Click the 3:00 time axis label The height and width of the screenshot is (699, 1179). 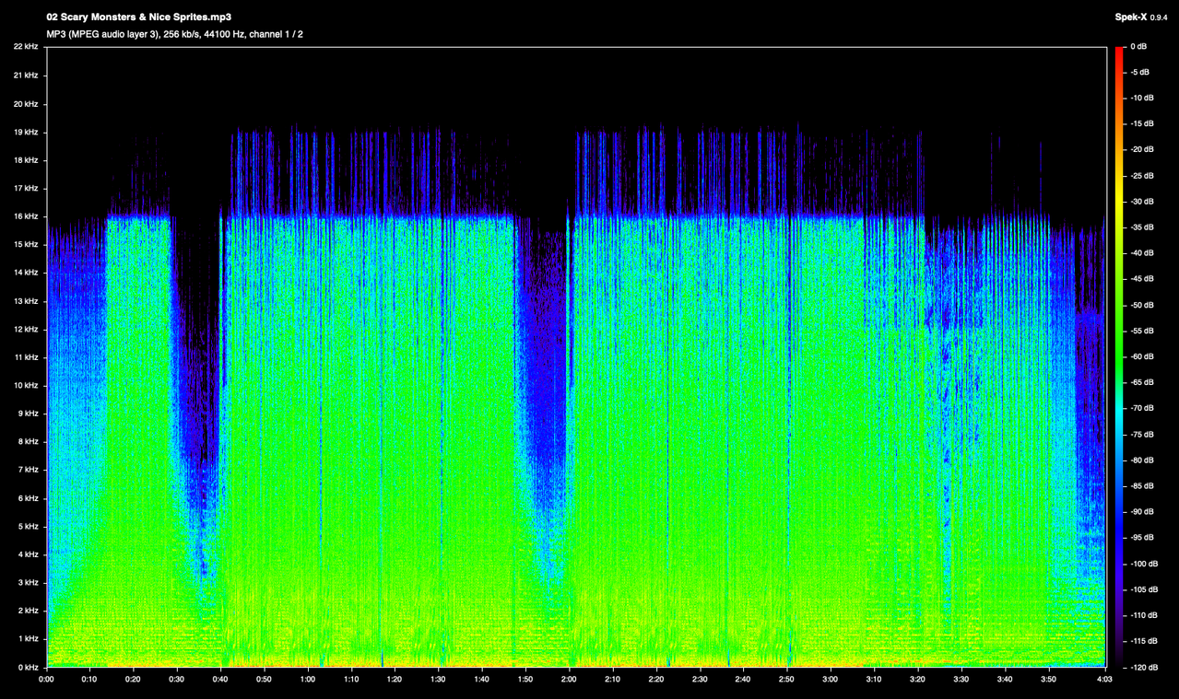[x=831, y=680]
